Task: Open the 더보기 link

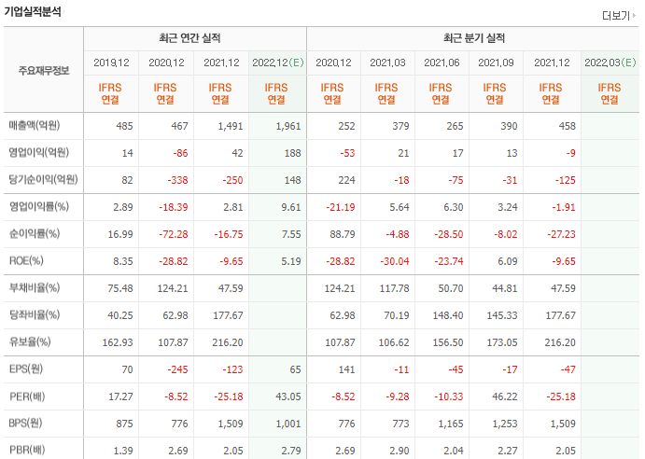Action: 619,16
